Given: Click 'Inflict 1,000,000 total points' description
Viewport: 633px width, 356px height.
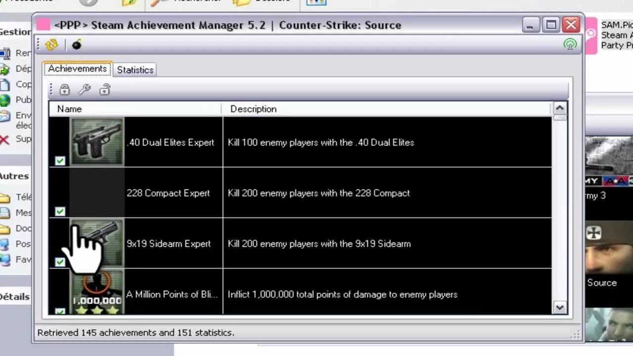Looking at the screenshot, I should point(342,294).
